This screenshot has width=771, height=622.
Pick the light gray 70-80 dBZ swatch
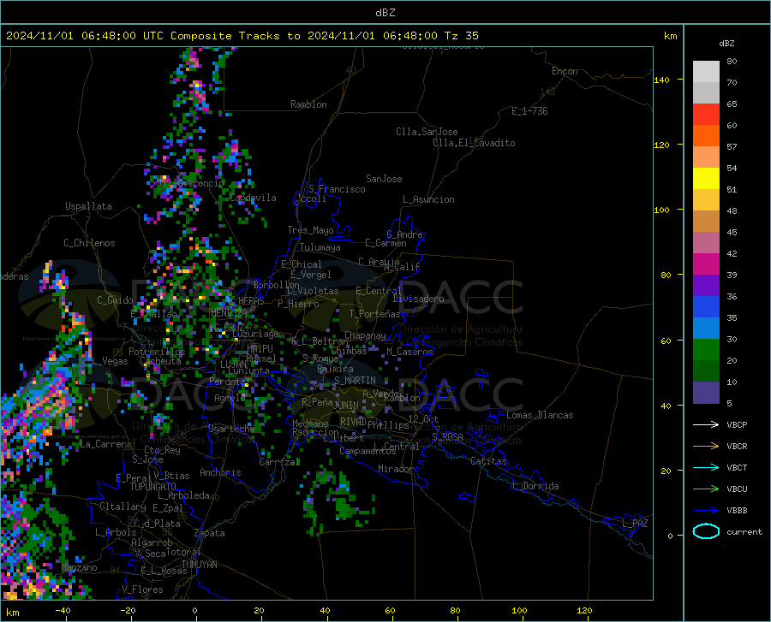click(x=706, y=72)
